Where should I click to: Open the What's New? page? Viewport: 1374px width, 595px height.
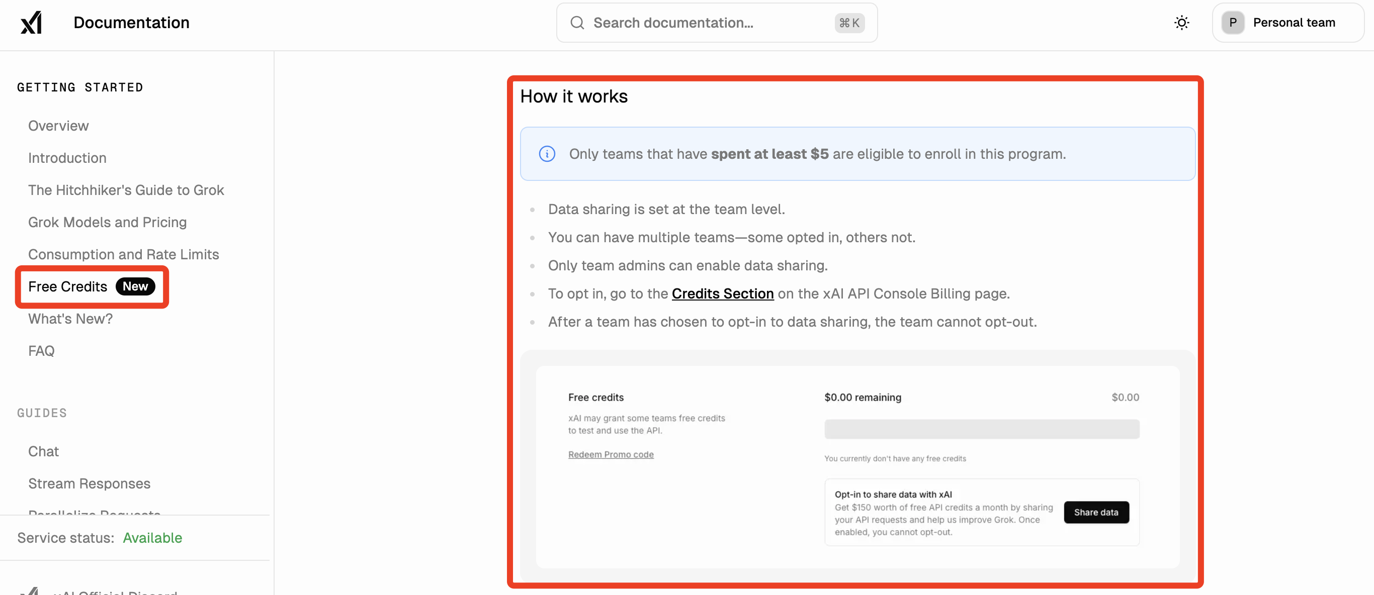click(x=70, y=319)
